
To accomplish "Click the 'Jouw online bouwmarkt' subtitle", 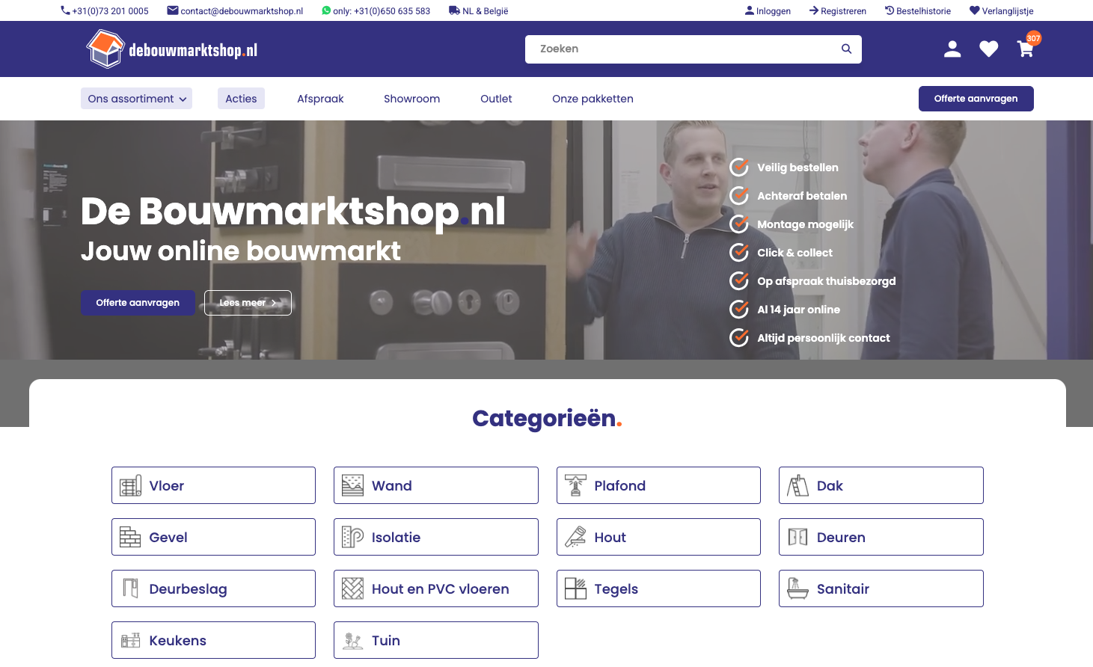I will coord(241,251).
